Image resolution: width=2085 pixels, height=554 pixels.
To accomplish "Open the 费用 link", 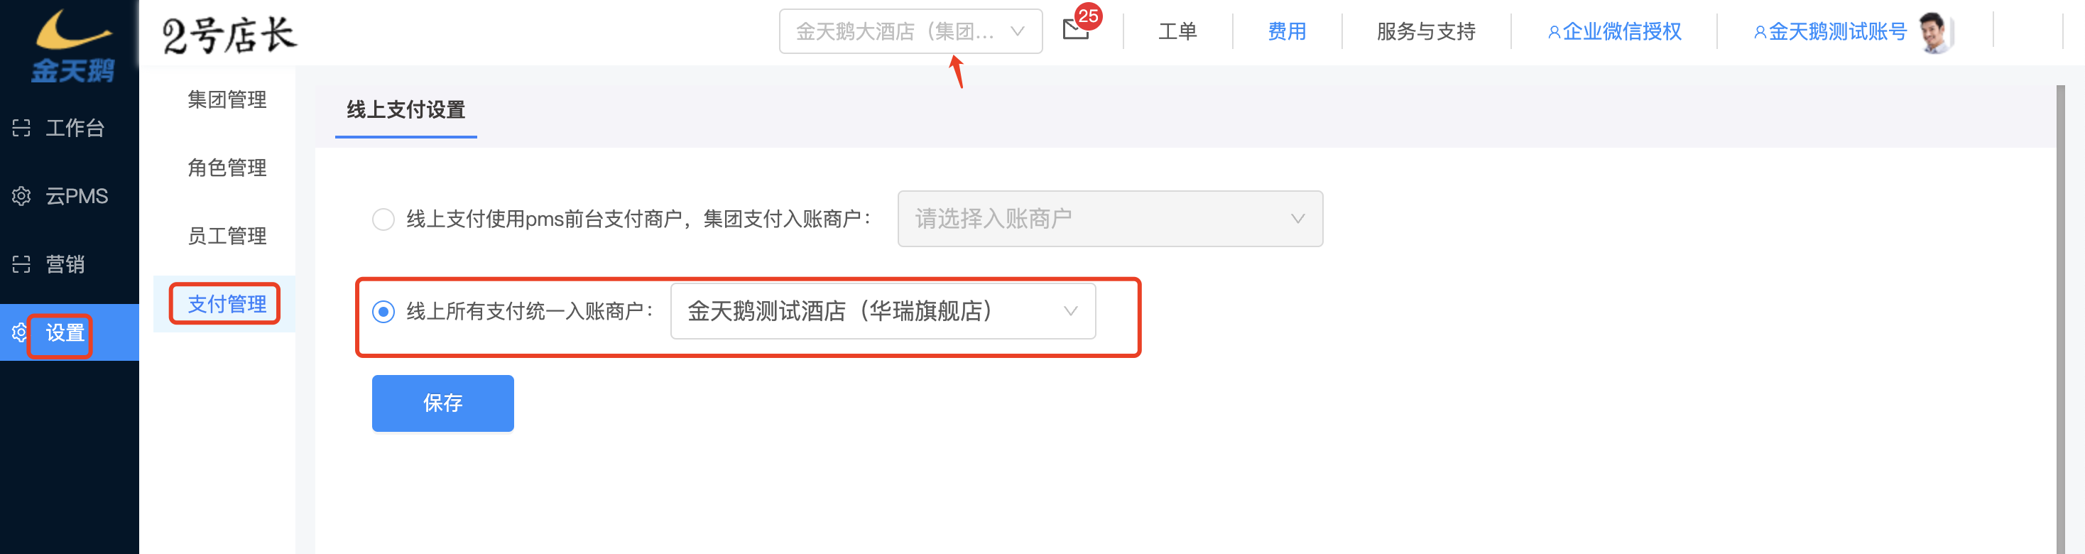I will 1286,31.
